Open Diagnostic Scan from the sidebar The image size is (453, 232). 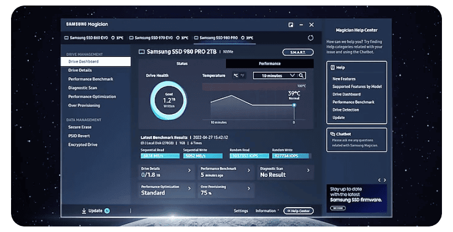[x=83, y=88]
